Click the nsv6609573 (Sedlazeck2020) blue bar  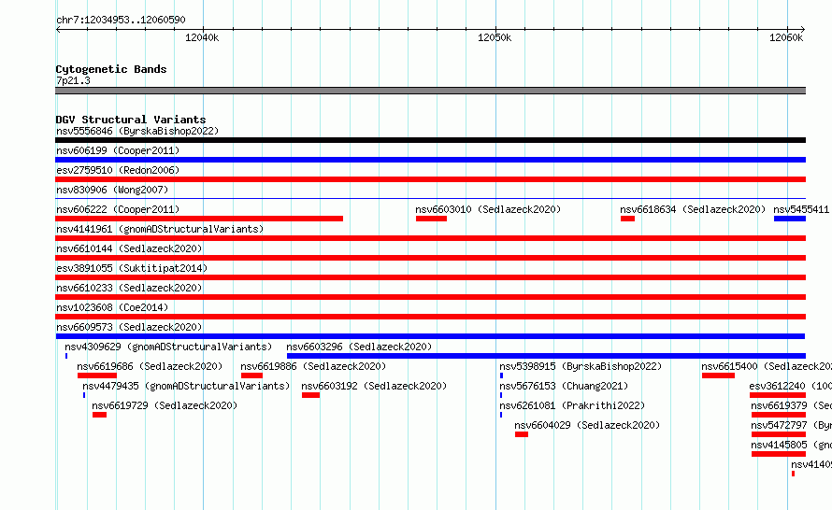click(x=430, y=336)
